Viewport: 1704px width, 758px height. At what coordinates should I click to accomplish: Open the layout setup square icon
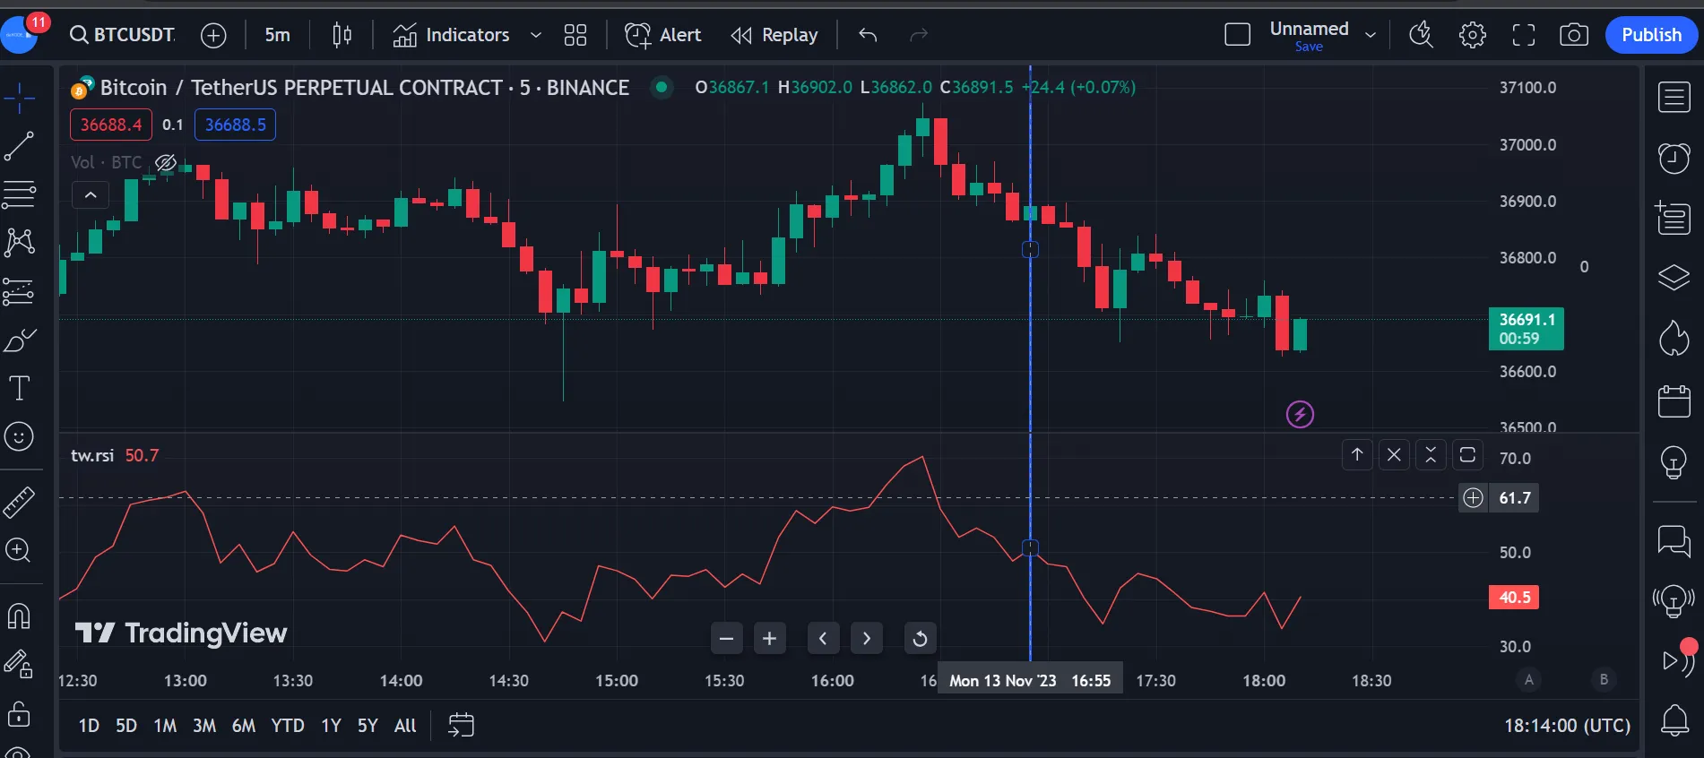pyautogui.click(x=1237, y=35)
